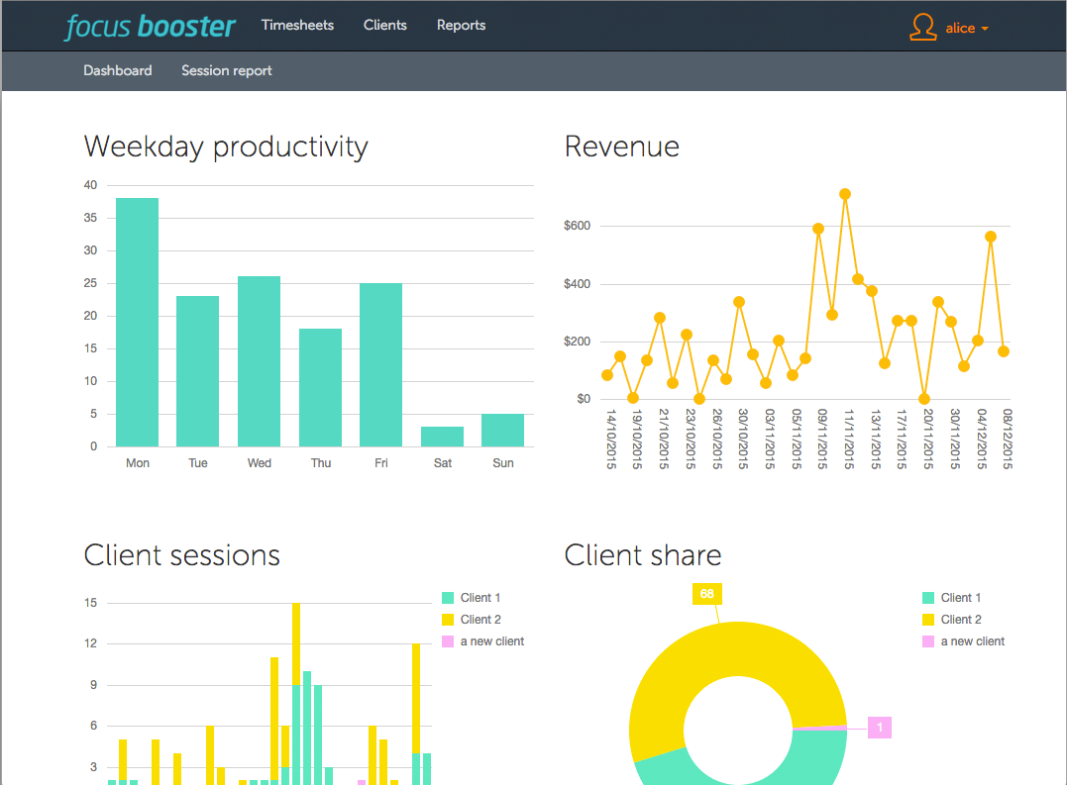This screenshot has width=1067, height=785.
Task: Expand the alice account dropdown arrow
Action: [985, 29]
